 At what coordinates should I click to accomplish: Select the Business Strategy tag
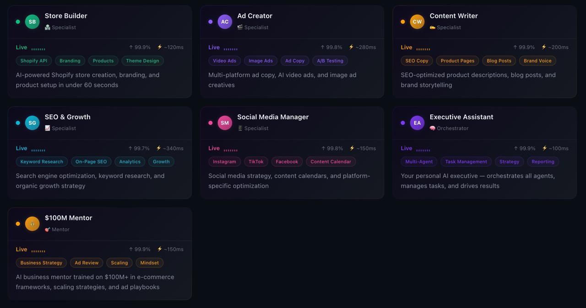pos(41,263)
